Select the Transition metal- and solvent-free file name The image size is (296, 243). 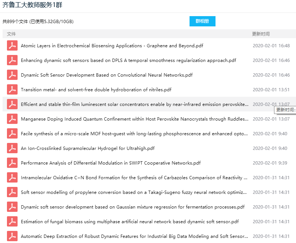click(x=96, y=90)
